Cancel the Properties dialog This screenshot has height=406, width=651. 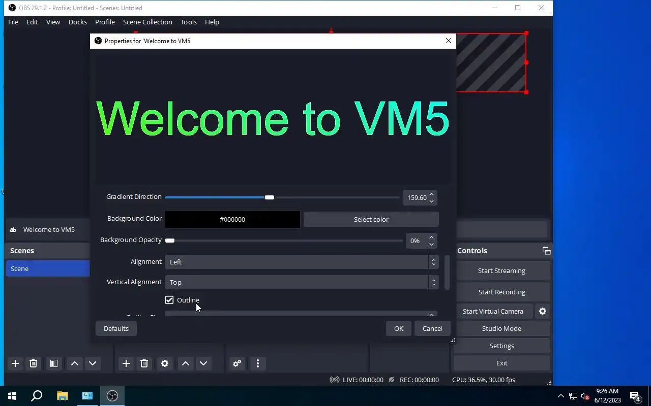pyautogui.click(x=432, y=328)
